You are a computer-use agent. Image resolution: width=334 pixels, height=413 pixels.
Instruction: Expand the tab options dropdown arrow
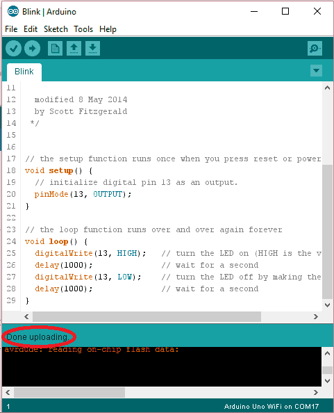pyautogui.click(x=316, y=71)
